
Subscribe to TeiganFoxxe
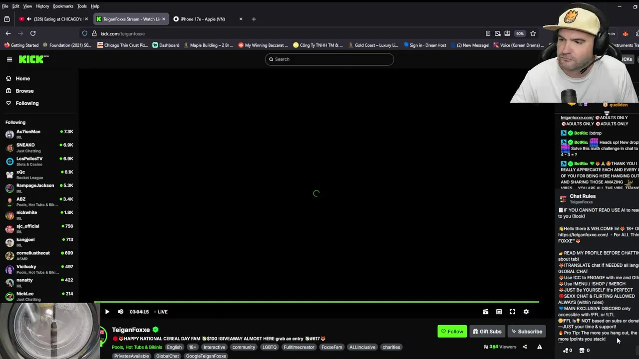[x=526, y=332]
